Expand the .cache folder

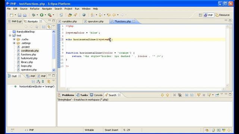14,39
